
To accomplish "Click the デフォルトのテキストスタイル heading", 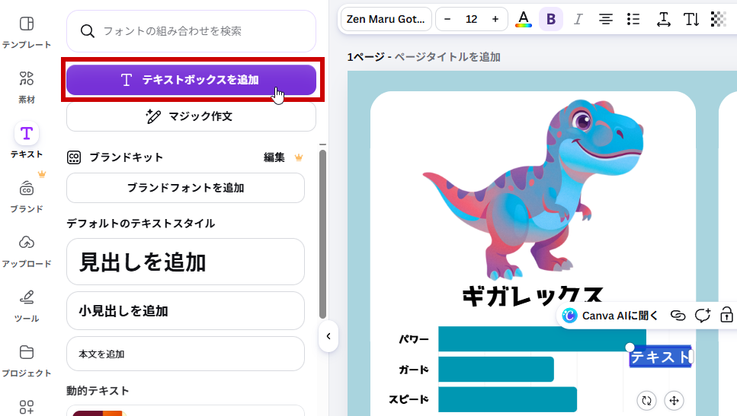I will pos(140,224).
